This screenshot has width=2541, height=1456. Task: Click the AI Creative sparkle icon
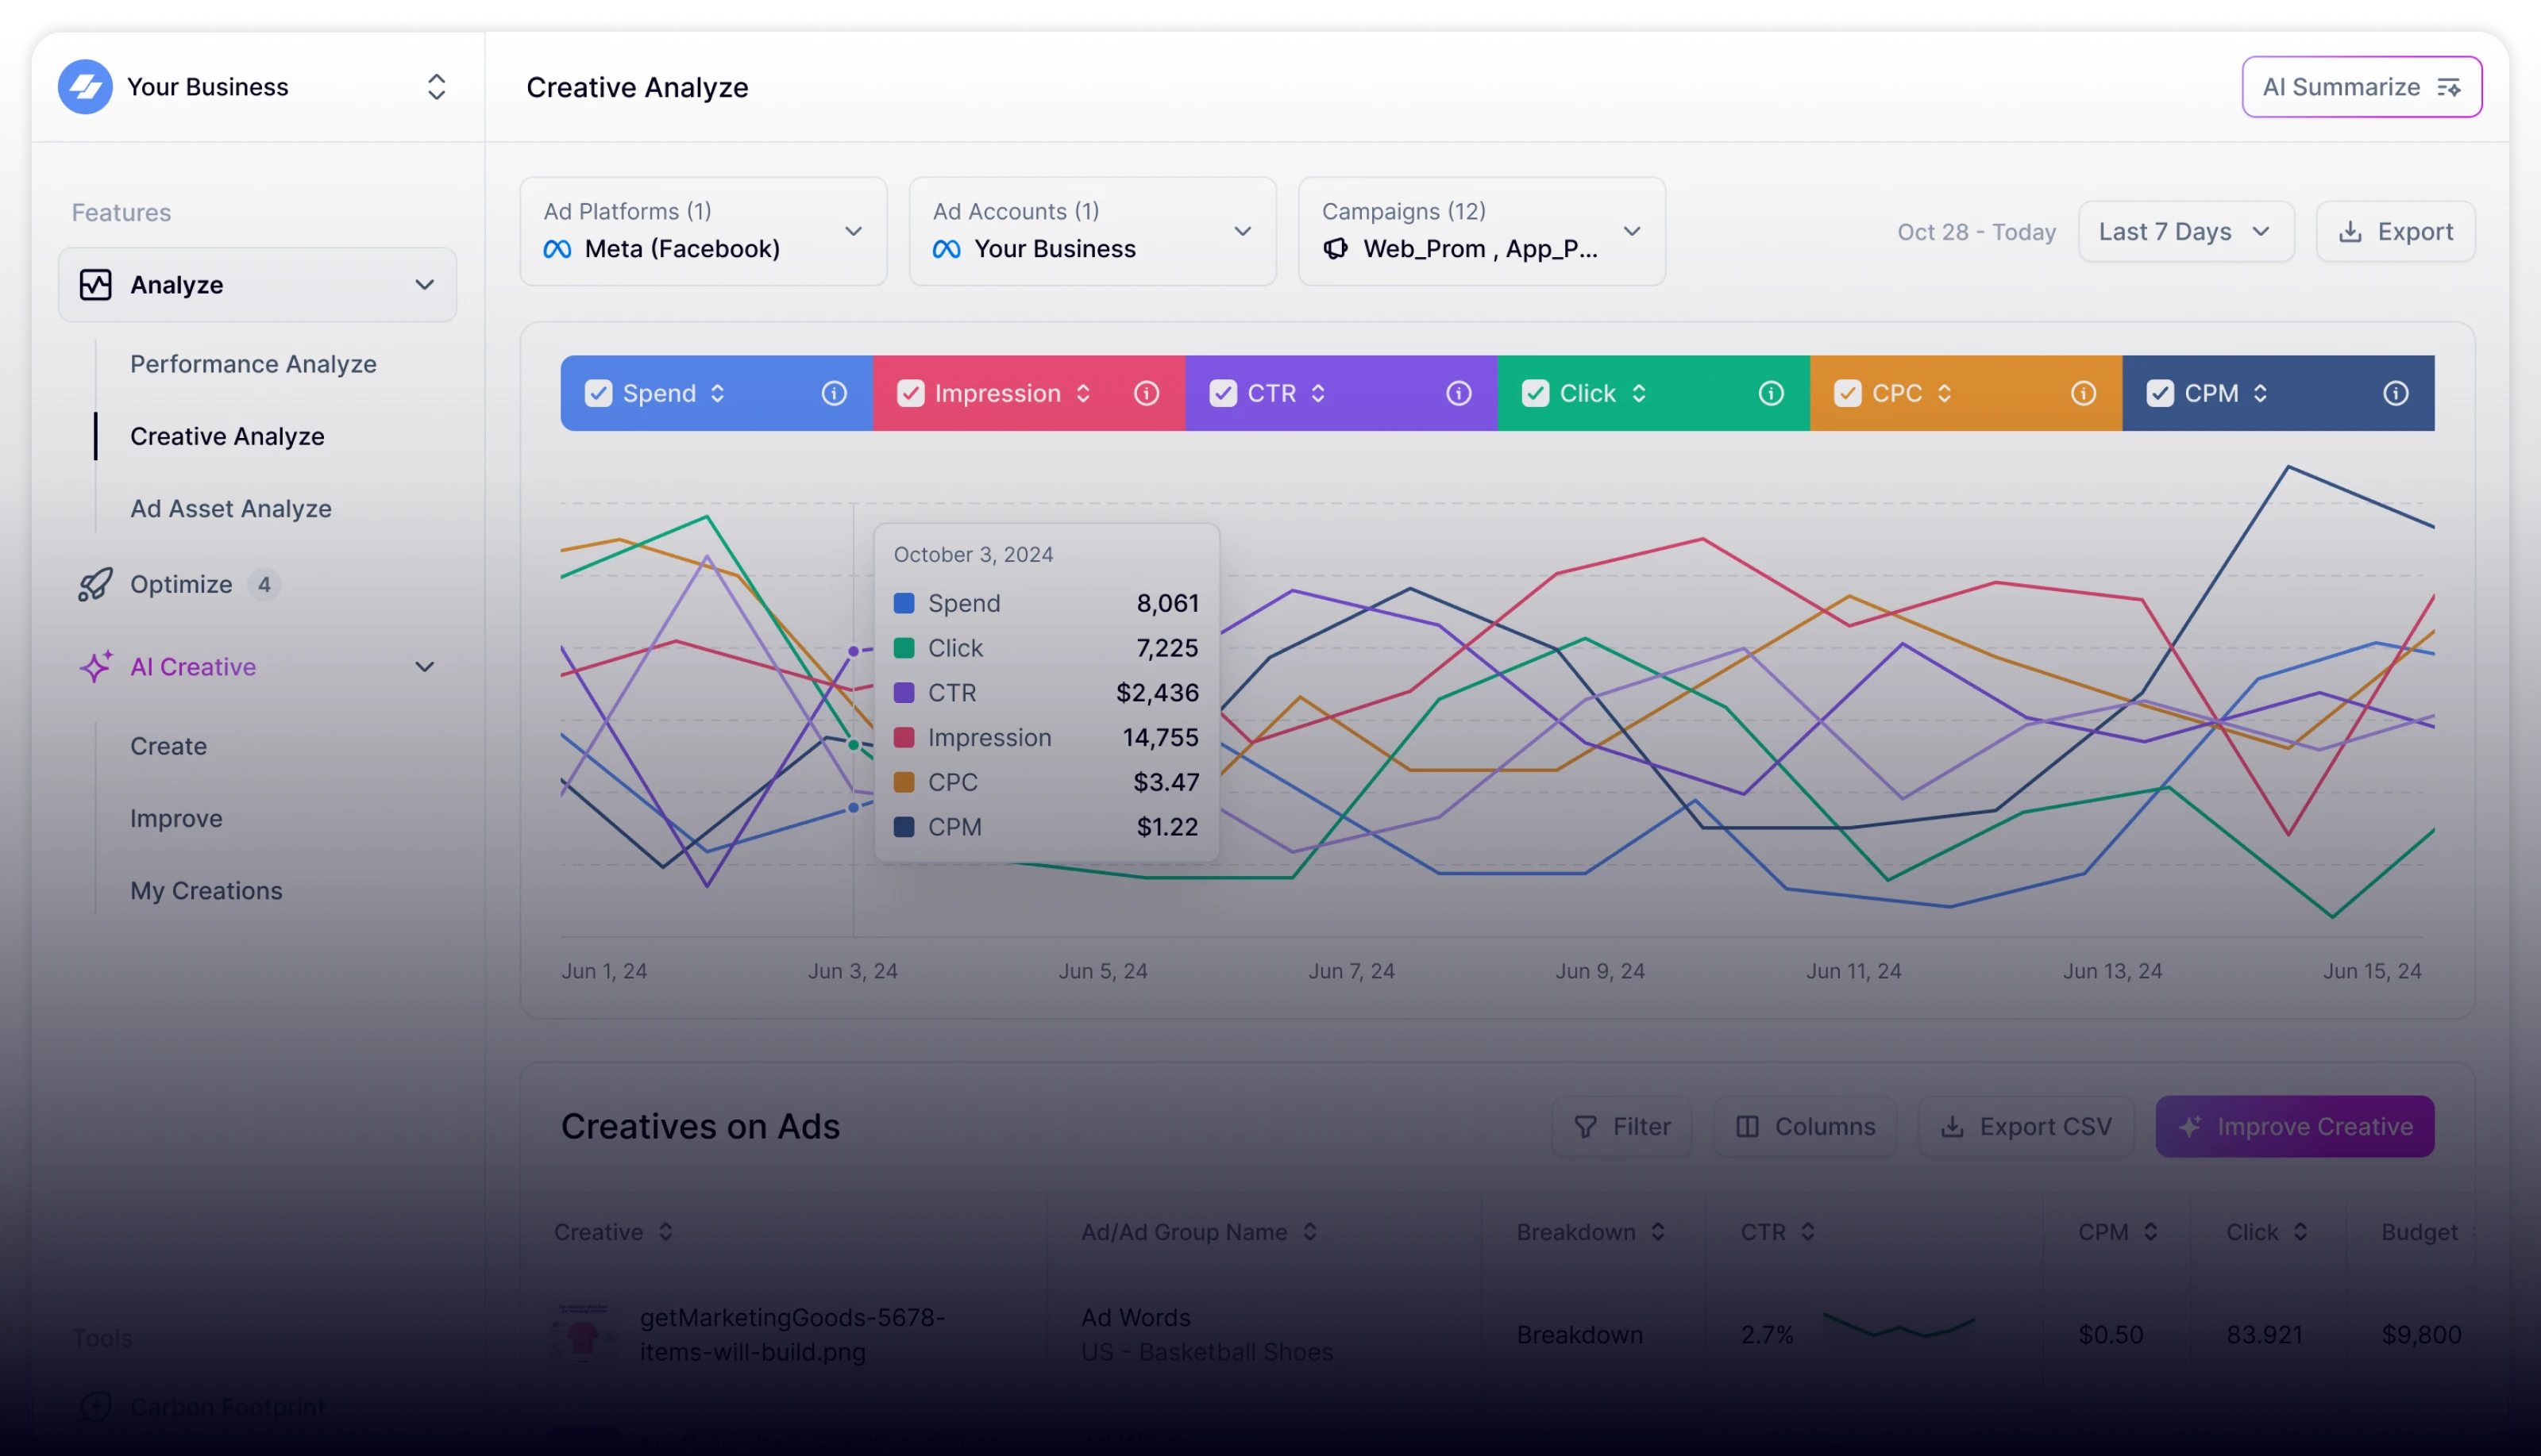point(95,666)
